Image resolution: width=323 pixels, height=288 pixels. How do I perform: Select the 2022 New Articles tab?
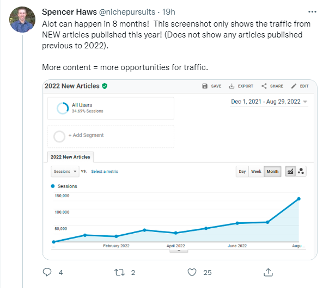click(x=70, y=157)
